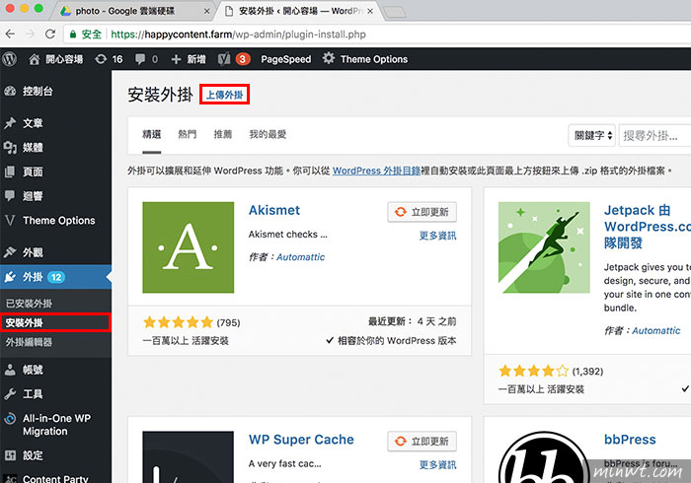This screenshot has width=691, height=483.
Task: Open the new browser tab button
Action: coord(395,12)
